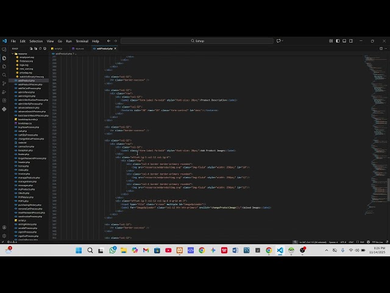390x293 pixels.
Task: Split the editor with the split icon
Action: 381,49
